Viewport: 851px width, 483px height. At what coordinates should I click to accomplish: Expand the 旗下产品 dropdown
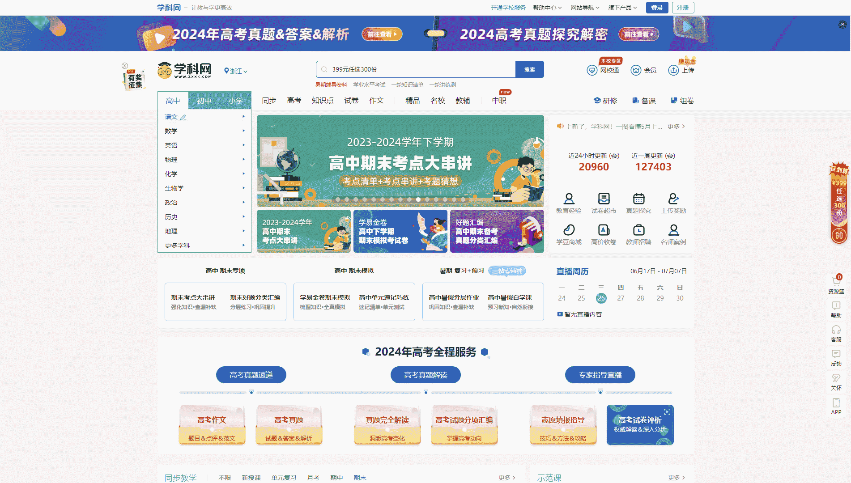pos(622,8)
